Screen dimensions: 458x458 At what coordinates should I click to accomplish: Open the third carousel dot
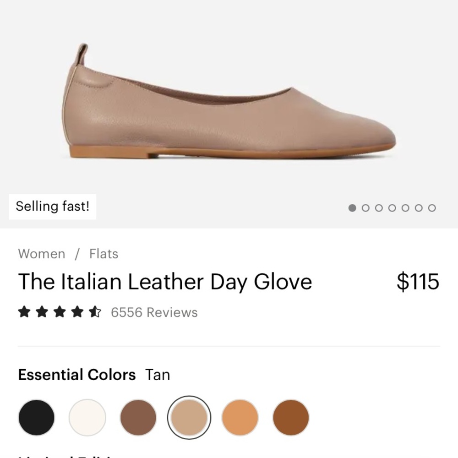tap(379, 208)
